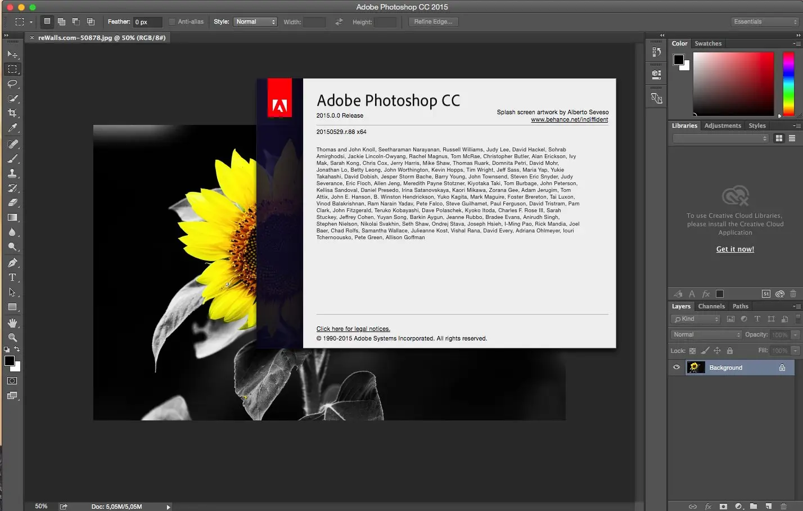
Task: Select the Spot Healing Brush tool
Action: click(12, 144)
